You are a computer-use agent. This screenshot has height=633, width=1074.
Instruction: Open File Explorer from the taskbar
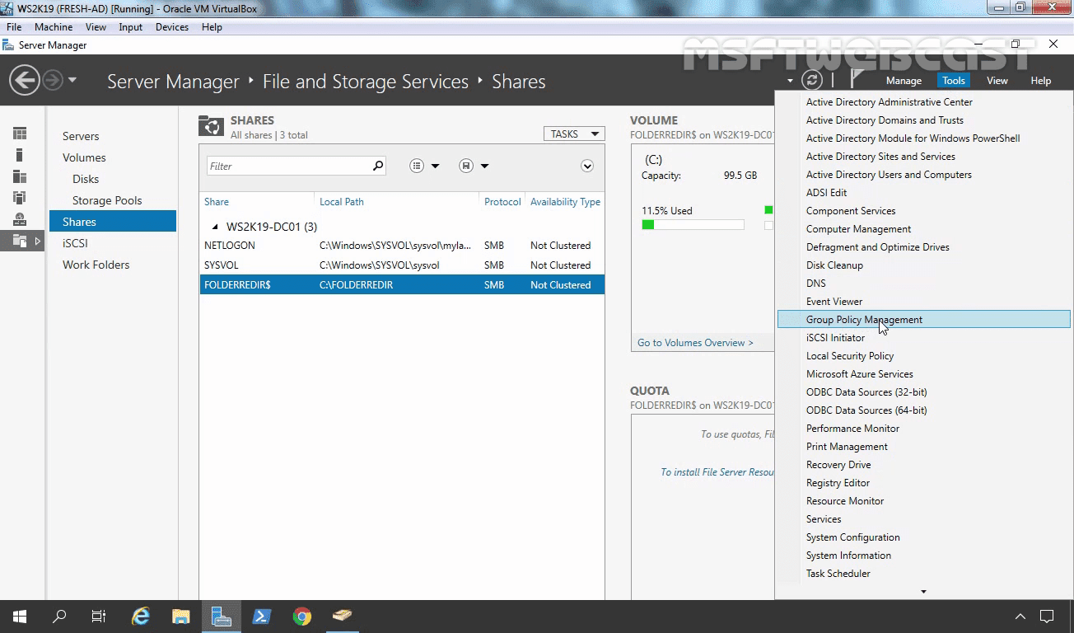181,617
